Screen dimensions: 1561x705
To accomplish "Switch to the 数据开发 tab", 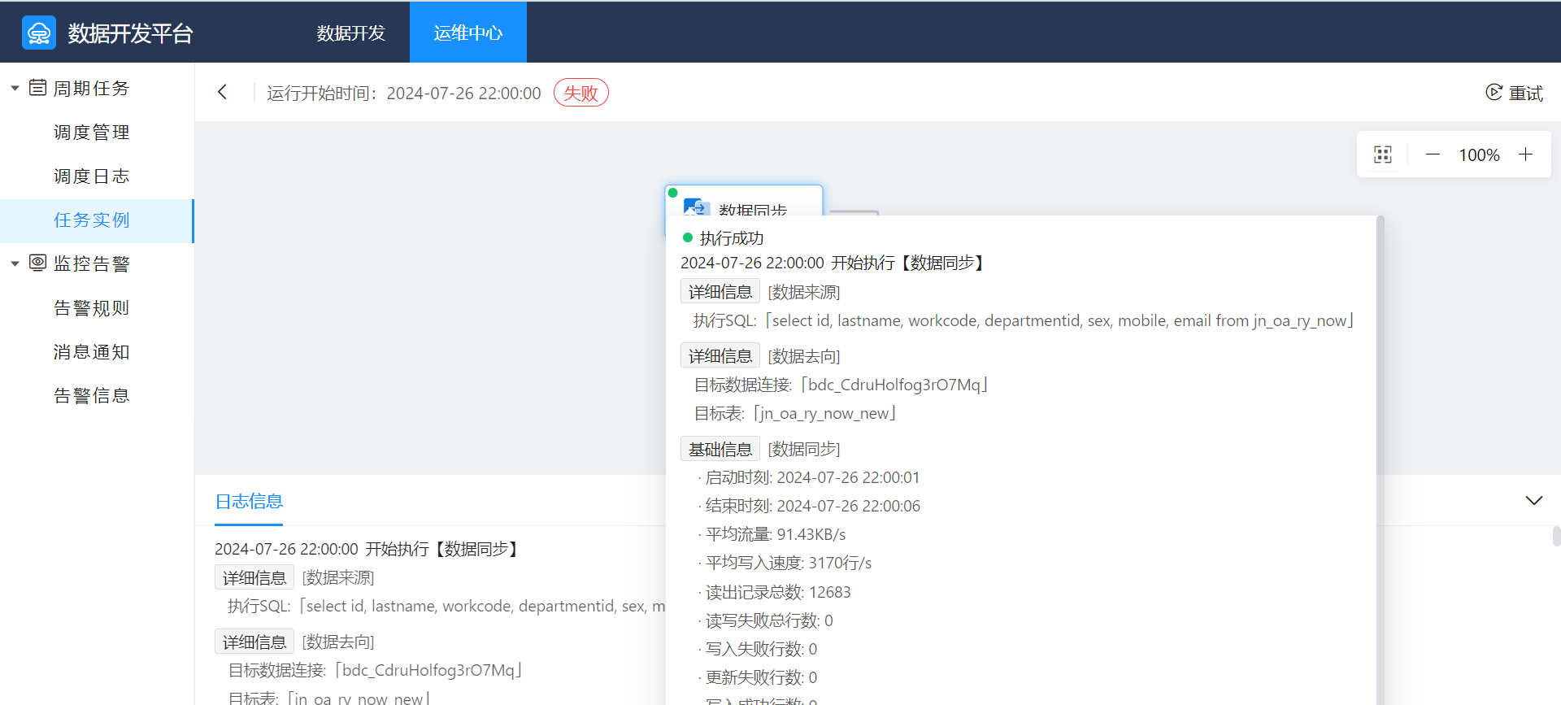I will [x=350, y=33].
